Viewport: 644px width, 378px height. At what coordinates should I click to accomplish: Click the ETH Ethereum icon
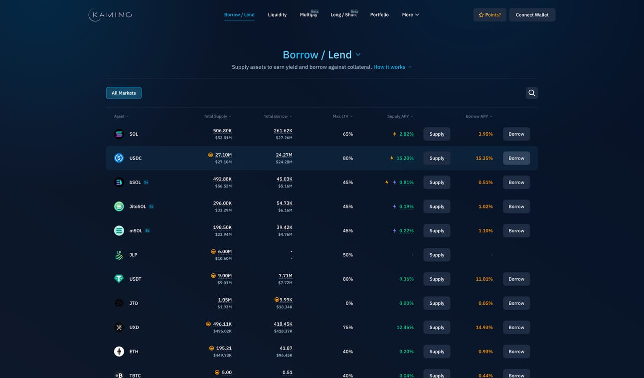(119, 352)
